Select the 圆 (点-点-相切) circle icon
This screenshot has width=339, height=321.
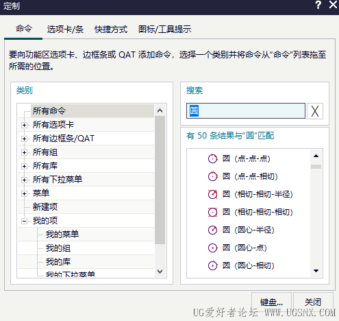point(212,176)
